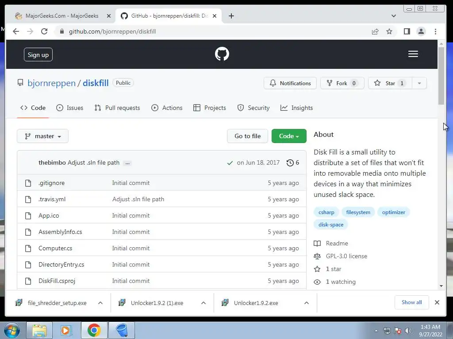Image resolution: width=453 pixels, height=339 pixels.
Task: Open the hamburger menu in GitHub header
Action: pyautogui.click(x=413, y=54)
